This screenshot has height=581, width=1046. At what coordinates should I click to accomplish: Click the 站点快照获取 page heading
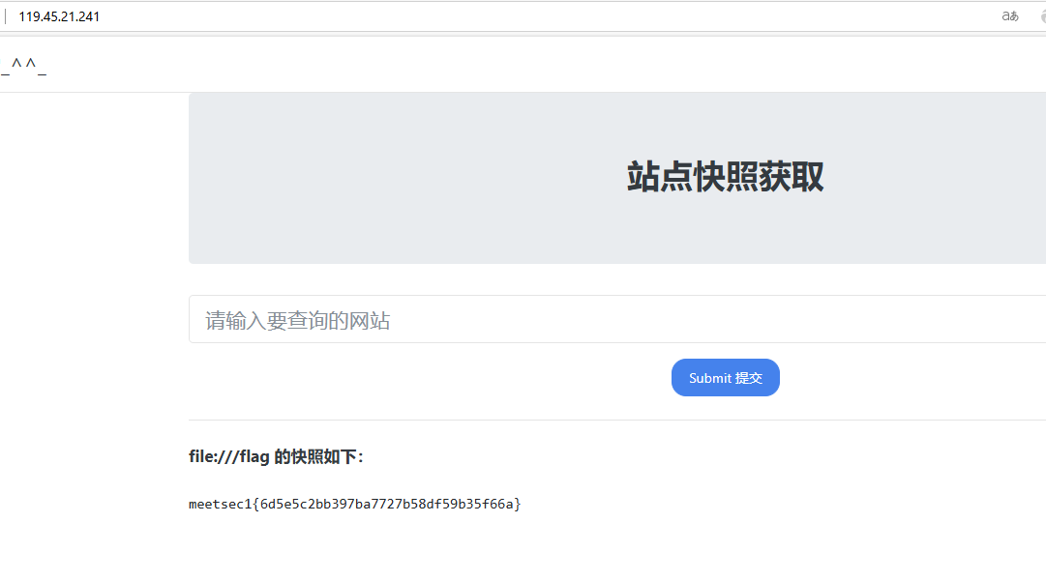pos(725,178)
